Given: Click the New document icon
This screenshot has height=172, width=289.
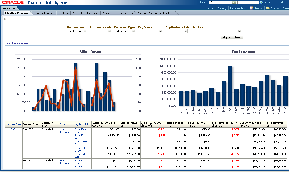Looking at the screenshot, I should [252, 8].
